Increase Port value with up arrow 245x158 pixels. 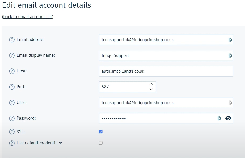tap(151, 84)
